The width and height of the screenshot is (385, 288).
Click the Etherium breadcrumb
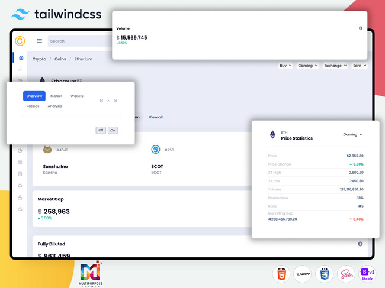point(84,59)
